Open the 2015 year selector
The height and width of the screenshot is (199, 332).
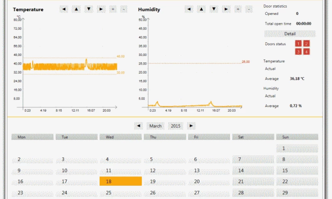[x=176, y=126]
